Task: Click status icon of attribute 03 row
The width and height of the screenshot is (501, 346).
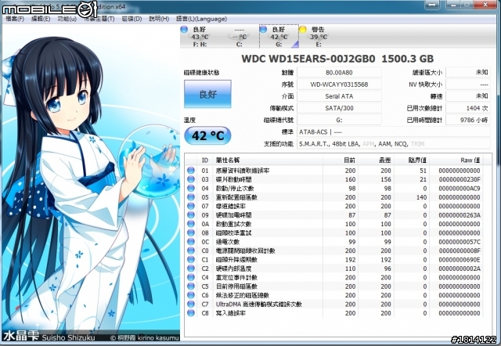Action: point(191,179)
